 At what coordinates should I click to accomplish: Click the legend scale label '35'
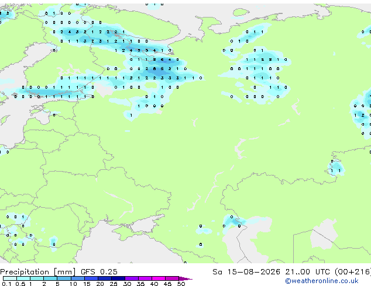140,284
